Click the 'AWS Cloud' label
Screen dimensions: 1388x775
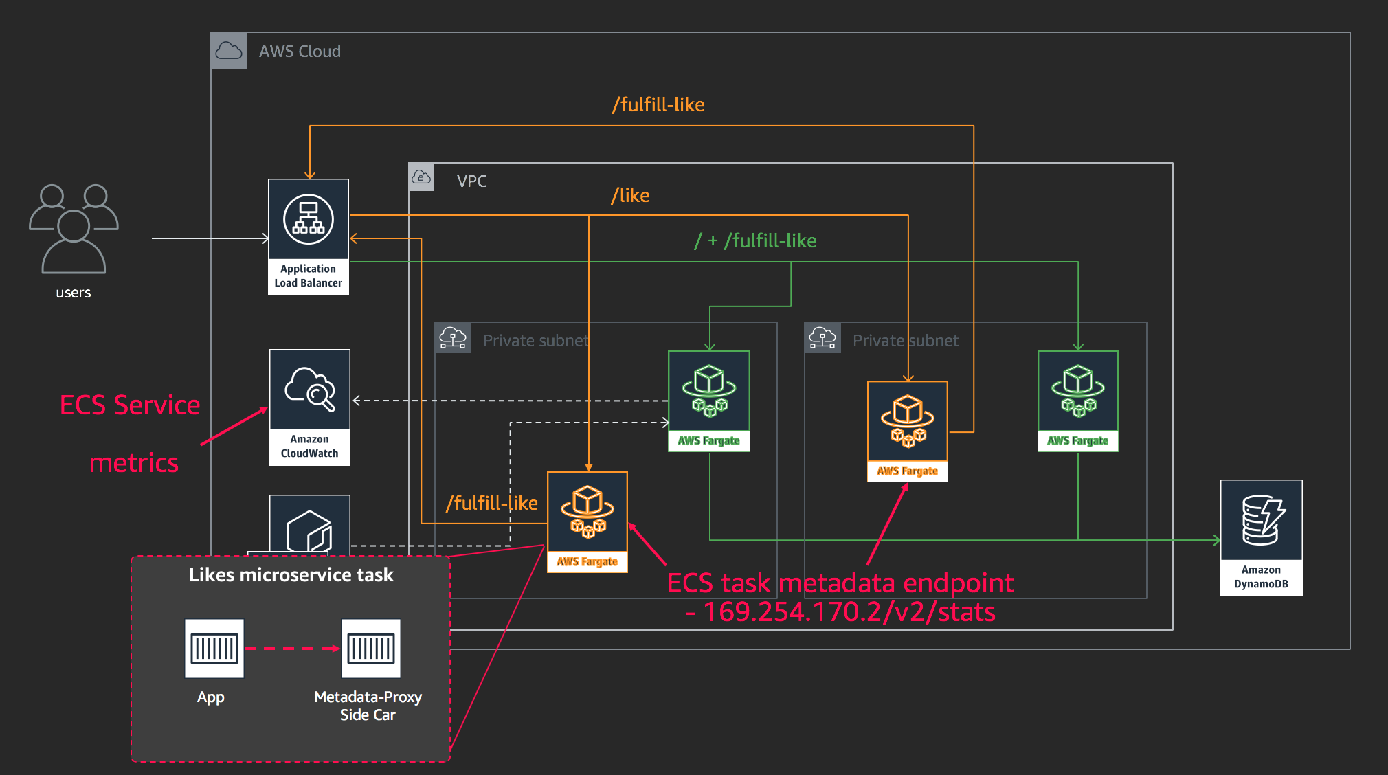click(x=300, y=52)
